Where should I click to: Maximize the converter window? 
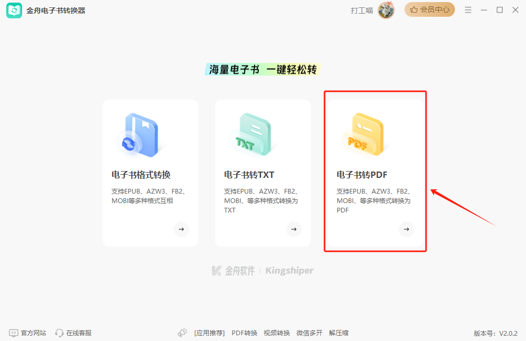coord(500,10)
